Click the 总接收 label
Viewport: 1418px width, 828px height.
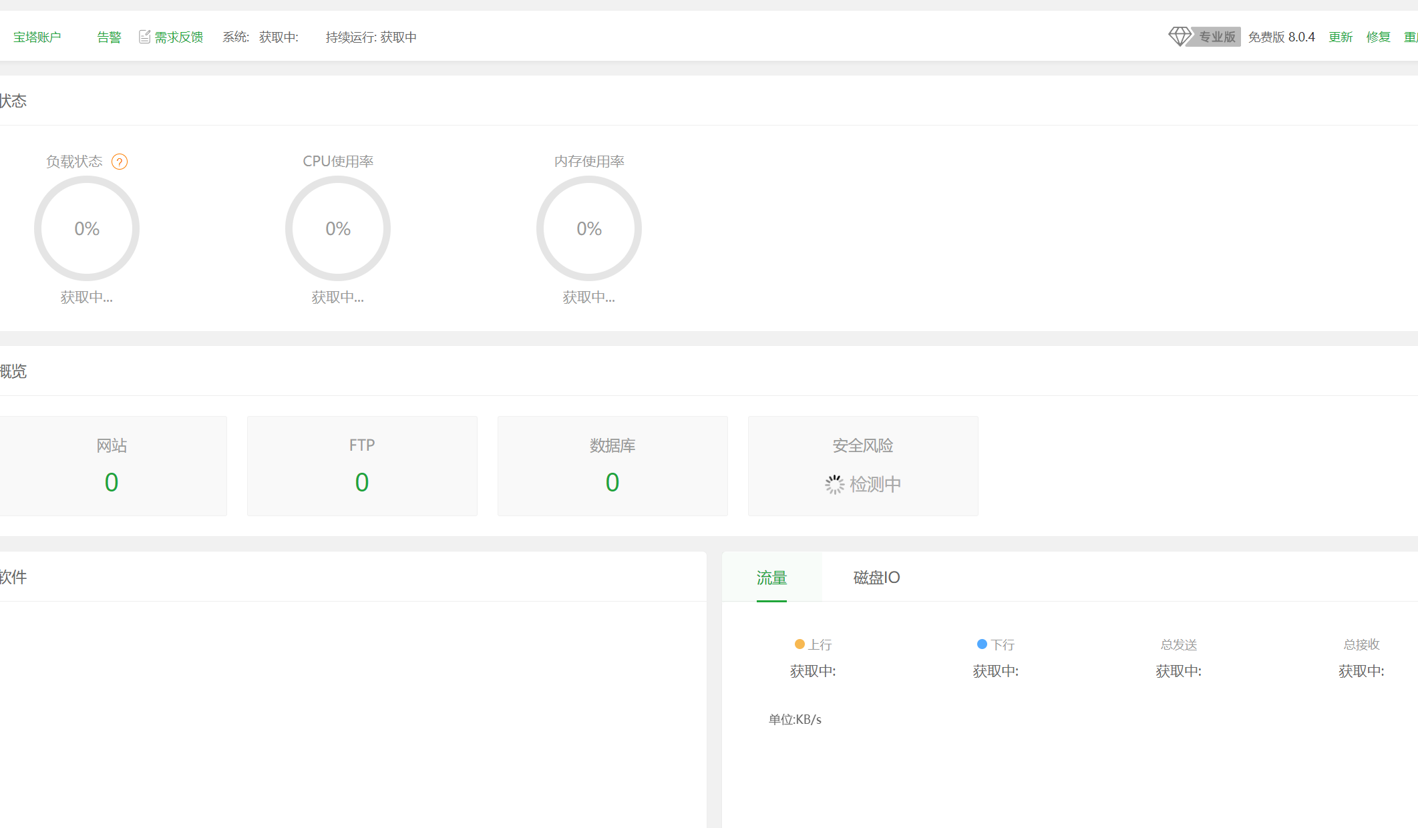(1361, 644)
